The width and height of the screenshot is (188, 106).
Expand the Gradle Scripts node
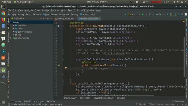[11, 38]
